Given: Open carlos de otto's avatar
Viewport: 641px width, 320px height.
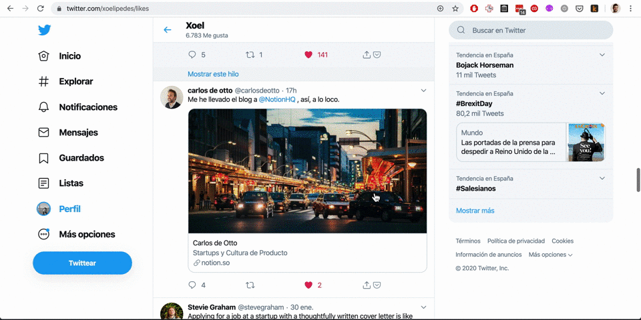Looking at the screenshot, I should pos(172,97).
